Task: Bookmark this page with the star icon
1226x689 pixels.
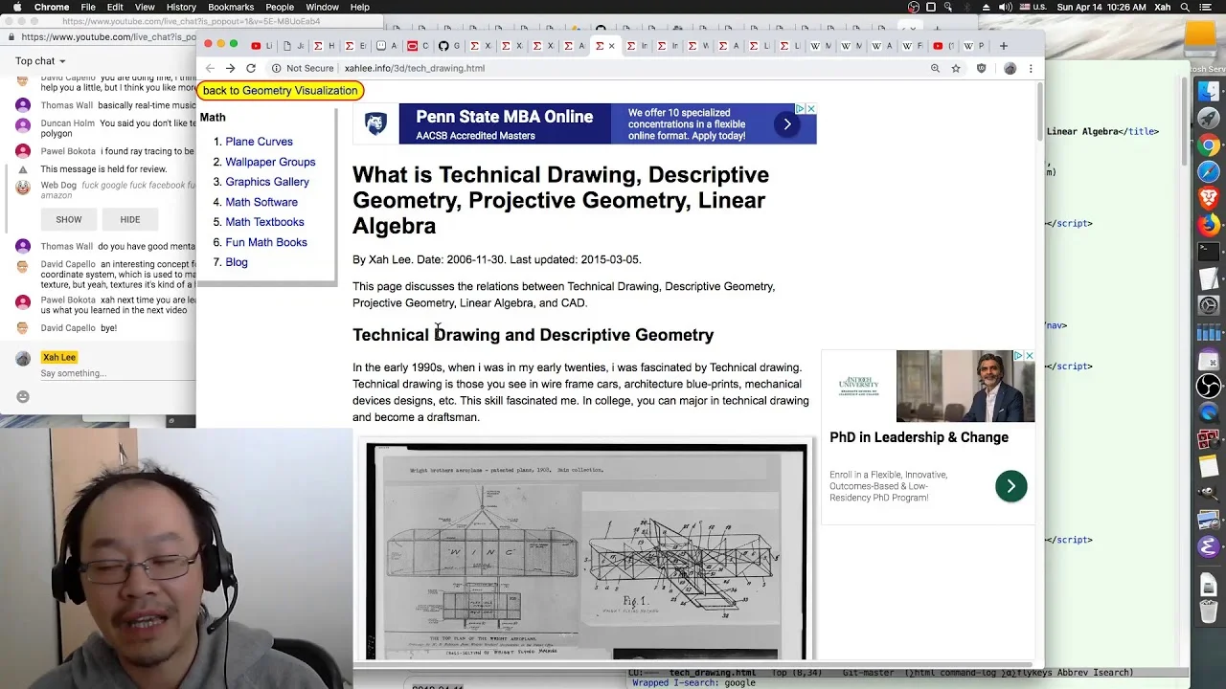Action: point(956,68)
